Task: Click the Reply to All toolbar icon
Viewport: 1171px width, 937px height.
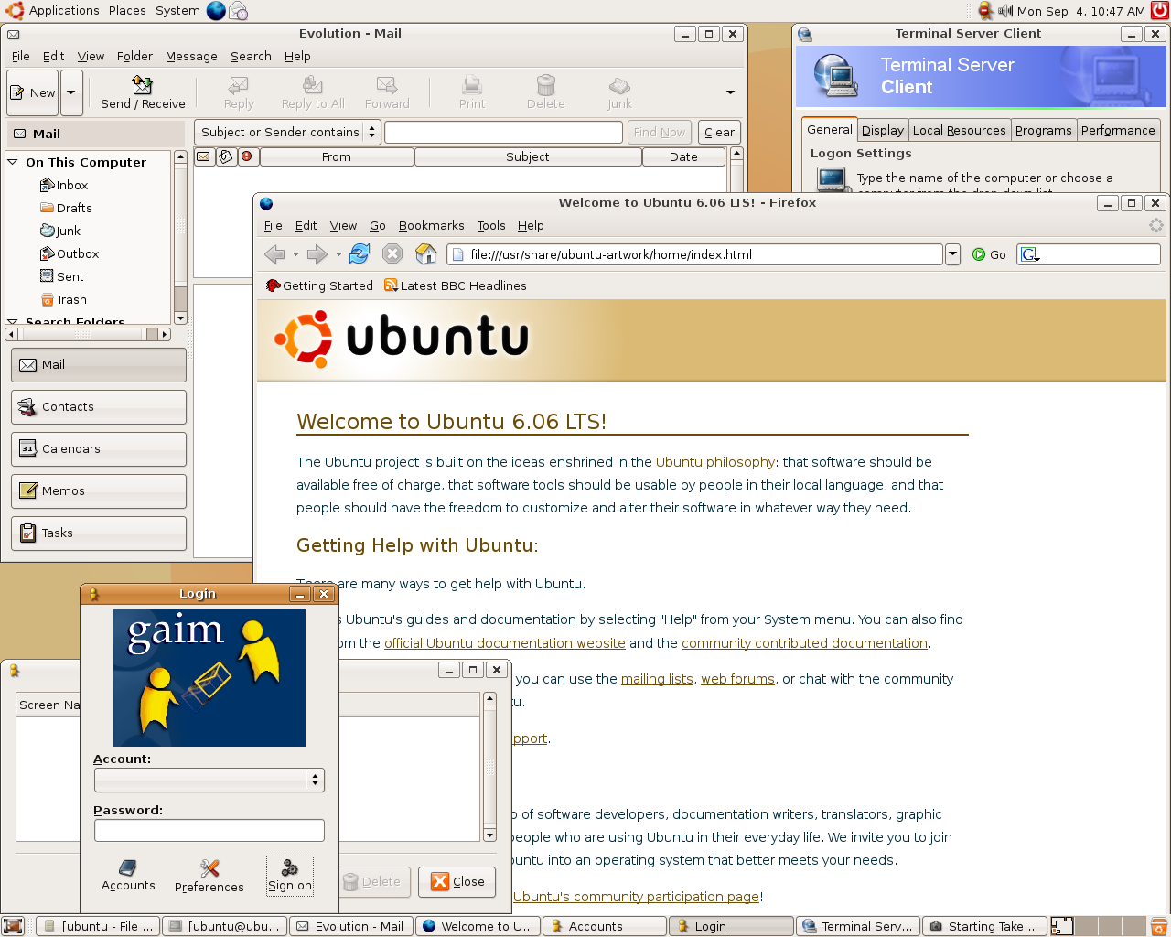Action: (x=313, y=93)
